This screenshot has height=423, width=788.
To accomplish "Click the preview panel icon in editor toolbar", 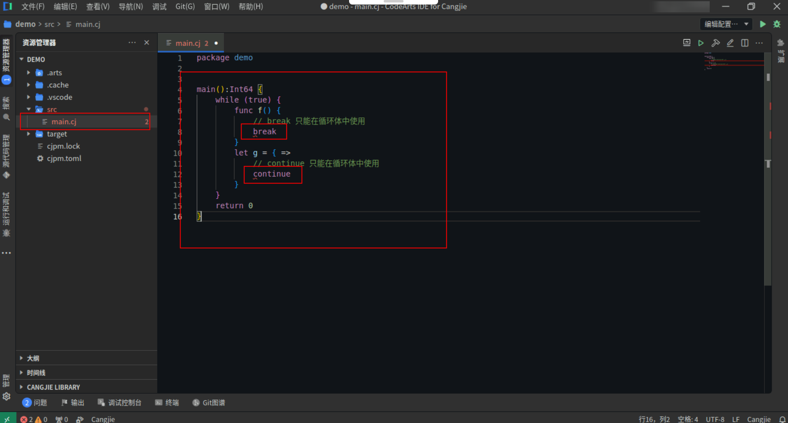I will pyautogui.click(x=687, y=43).
